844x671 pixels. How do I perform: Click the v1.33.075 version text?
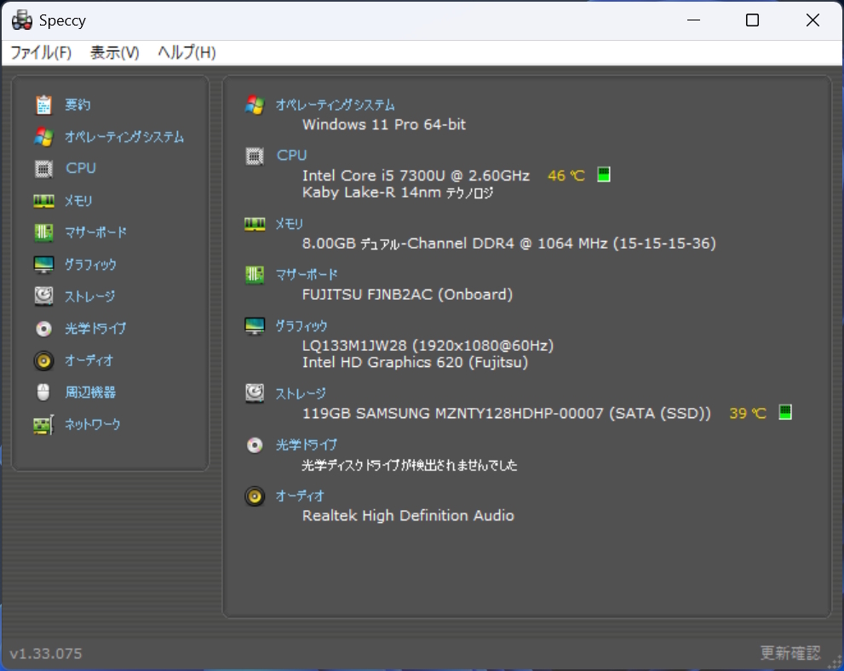(x=46, y=654)
